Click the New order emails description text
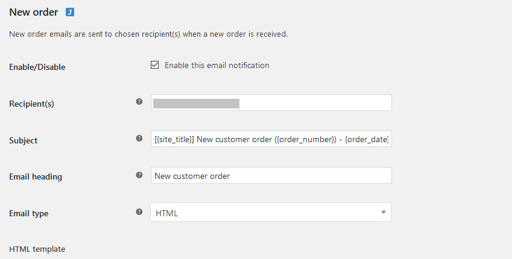This screenshot has height=259, width=512. coord(148,34)
